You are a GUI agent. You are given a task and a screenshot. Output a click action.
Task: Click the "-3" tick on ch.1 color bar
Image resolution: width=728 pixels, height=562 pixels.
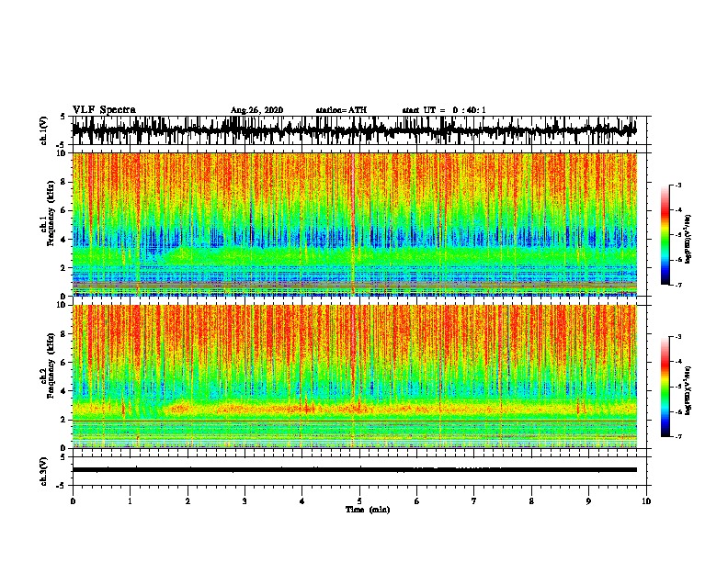click(x=678, y=185)
